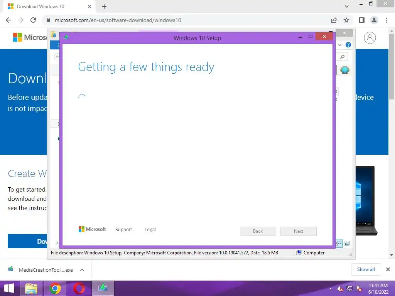Close the File Explorer window behind Setup
This screenshot has width=395, height=296.
tap(344, 33)
